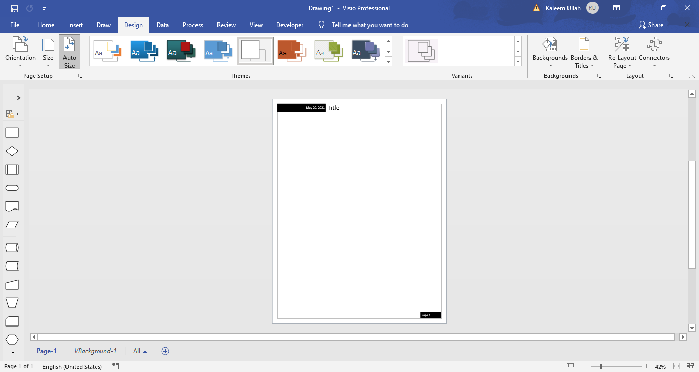
Task: Click the Share button
Action: 651,25
